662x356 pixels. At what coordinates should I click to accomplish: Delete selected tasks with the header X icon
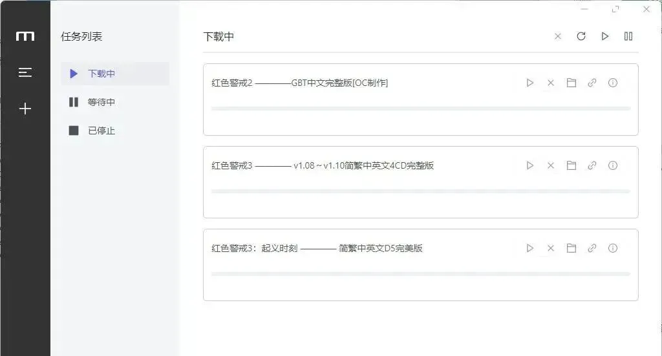(558, 36)
